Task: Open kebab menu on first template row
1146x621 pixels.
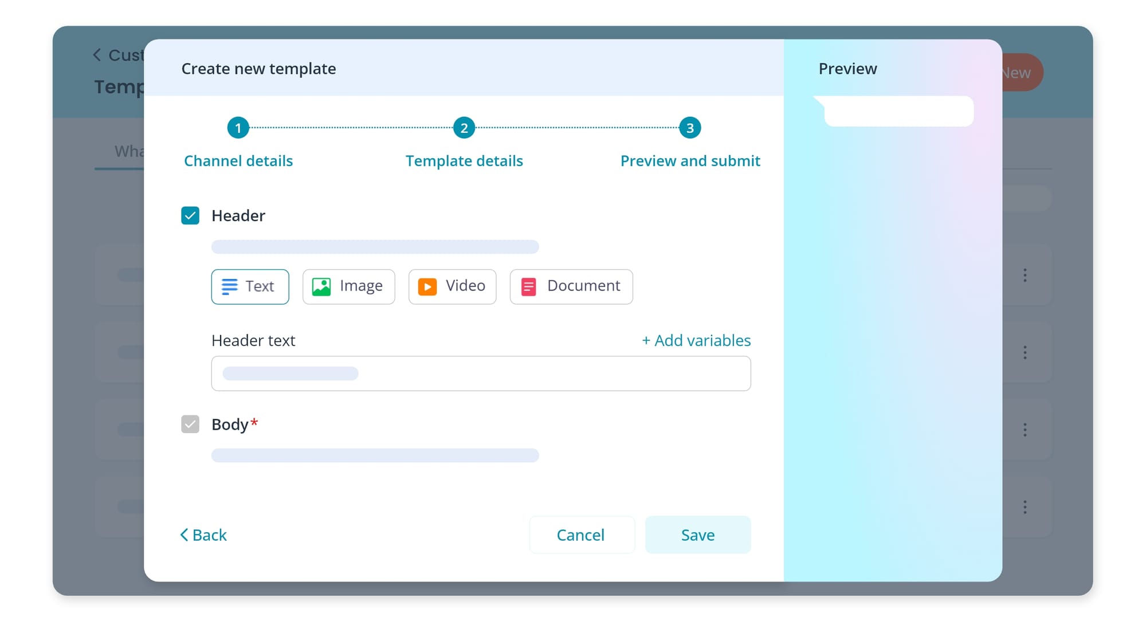Action: coord(1025,276)
